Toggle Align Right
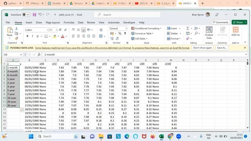The height and width of the screenshot is (141, 251). [84, 36]
